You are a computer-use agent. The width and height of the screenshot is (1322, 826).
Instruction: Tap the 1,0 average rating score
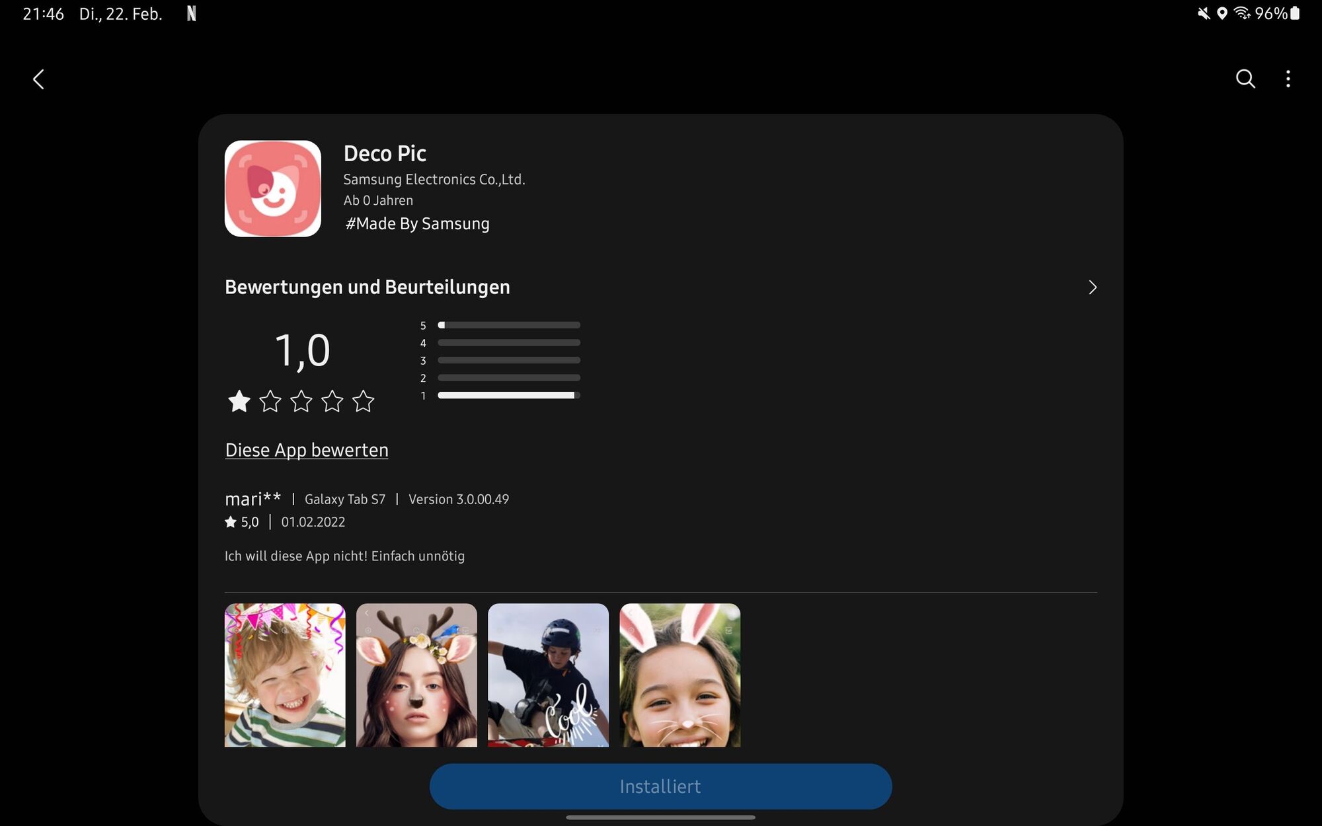(302, 350)
